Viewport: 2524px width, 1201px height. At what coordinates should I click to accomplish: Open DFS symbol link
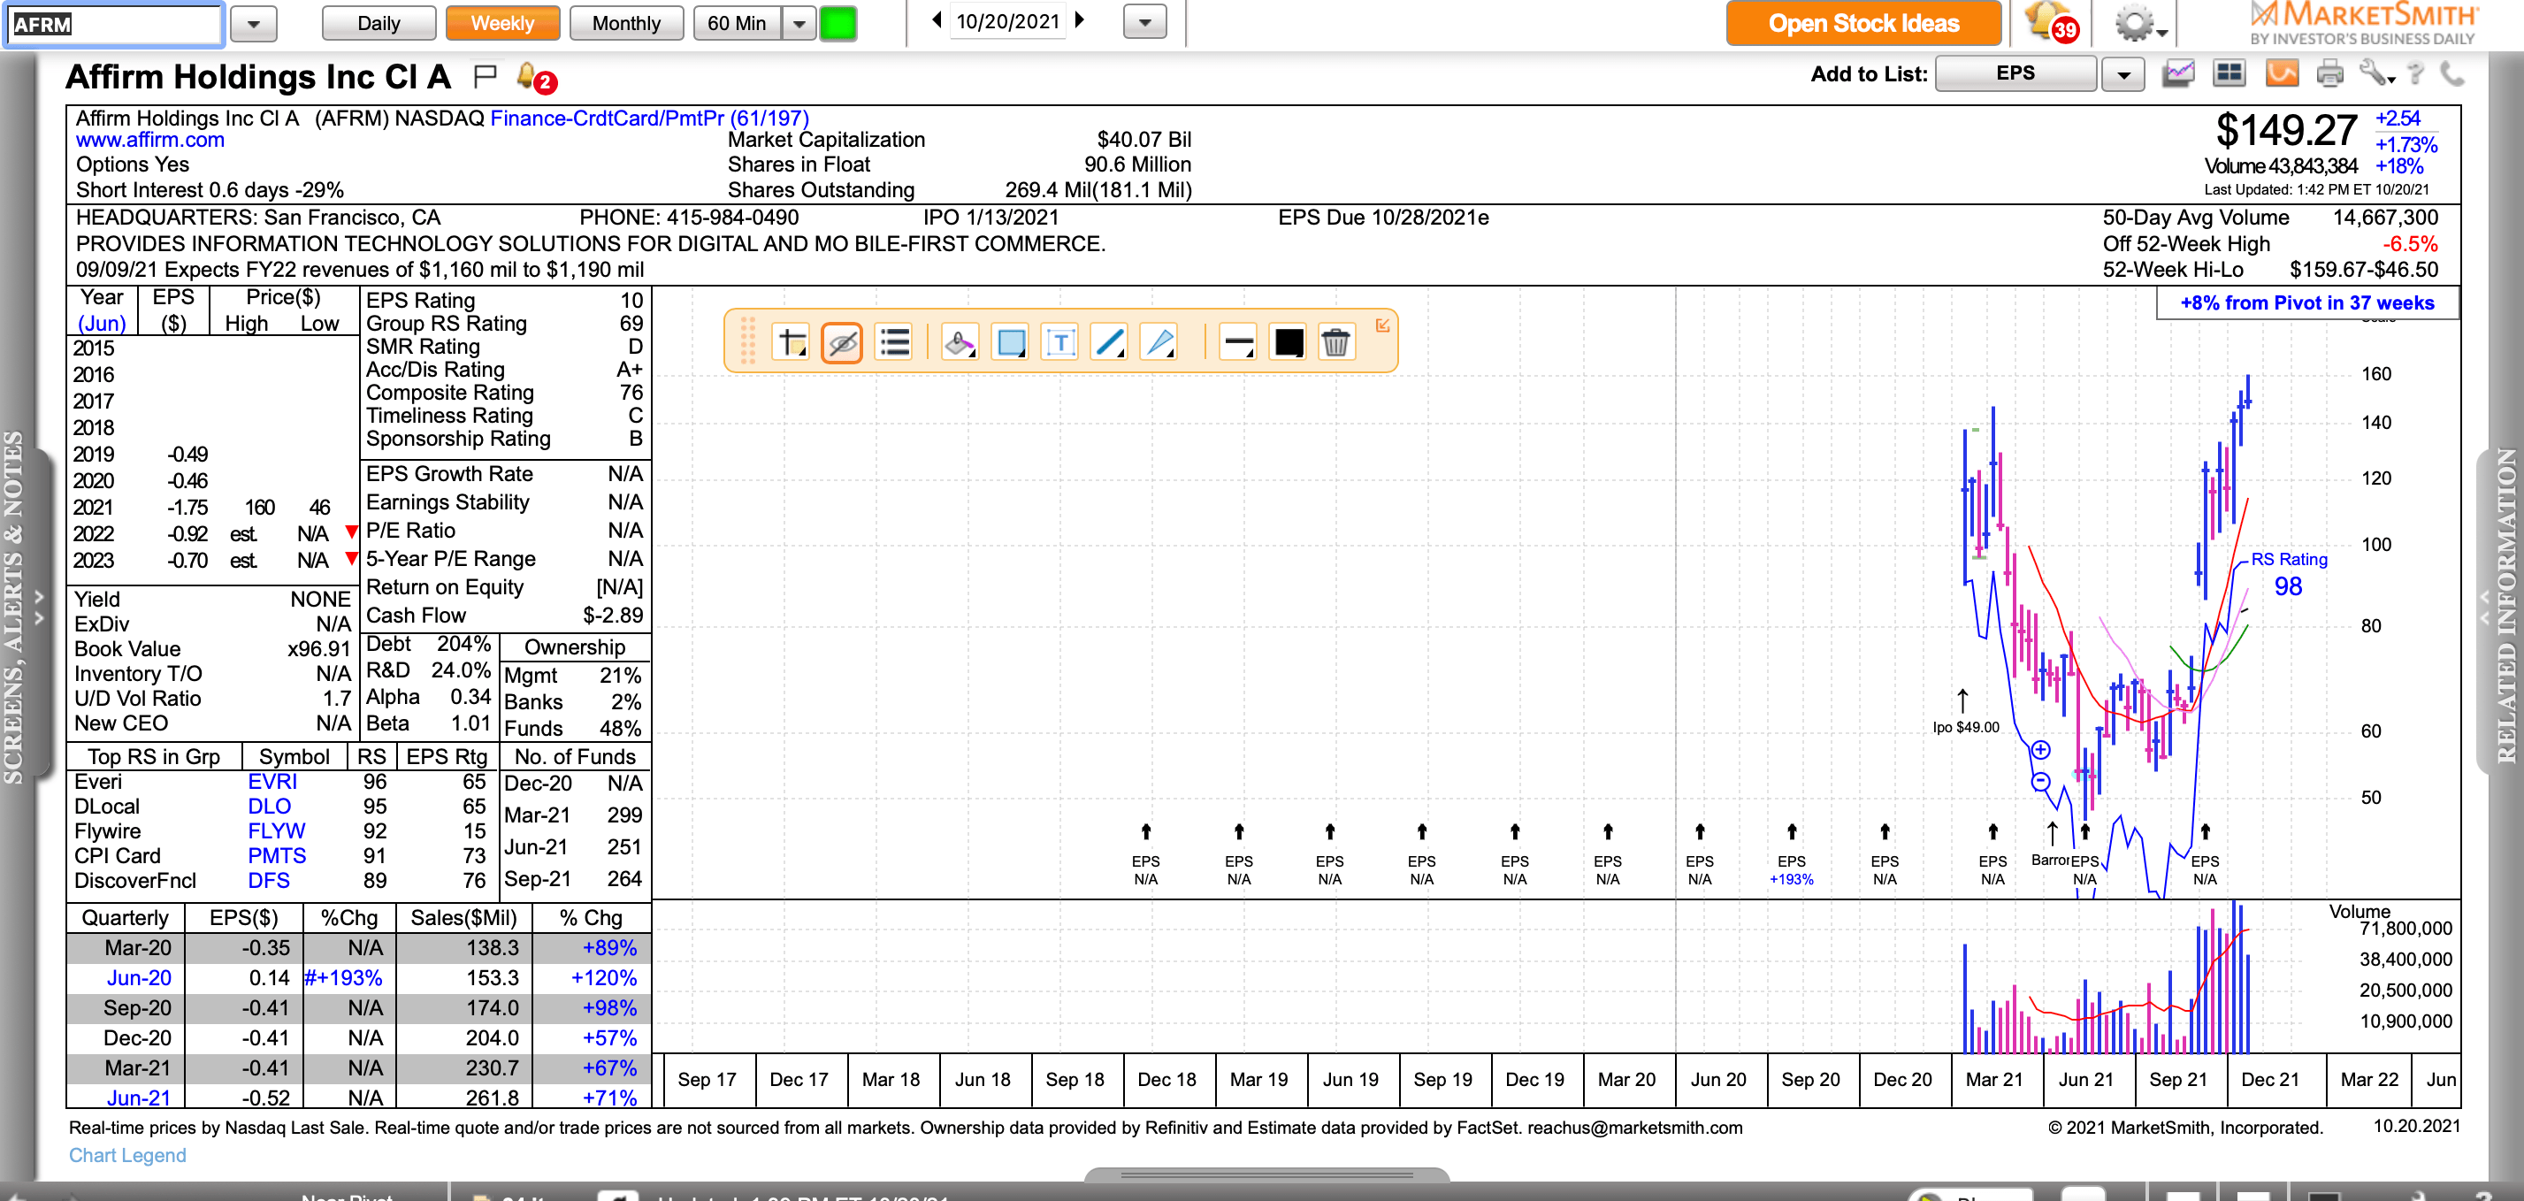coord(267,881)
